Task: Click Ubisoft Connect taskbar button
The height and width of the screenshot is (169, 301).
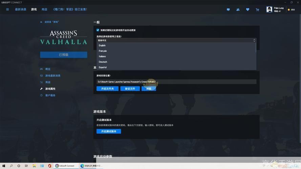Action: [x=66, y=166]
